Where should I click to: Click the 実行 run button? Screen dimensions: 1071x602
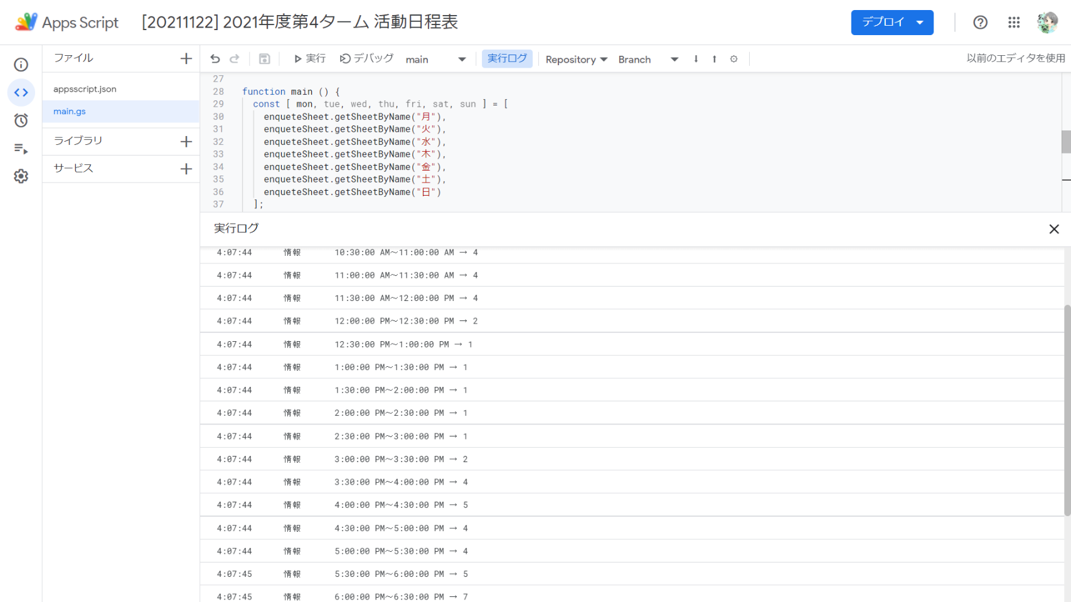pyautogui.click(x=310, y=59)
